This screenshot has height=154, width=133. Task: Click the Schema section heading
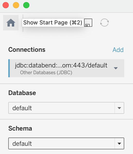pos(20,128)
